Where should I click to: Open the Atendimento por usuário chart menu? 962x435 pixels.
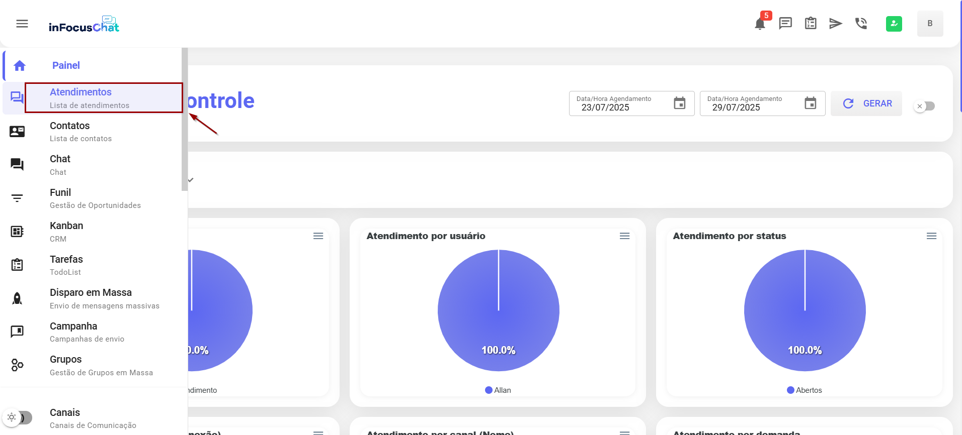pyautogui.click(x=624, y=236)
